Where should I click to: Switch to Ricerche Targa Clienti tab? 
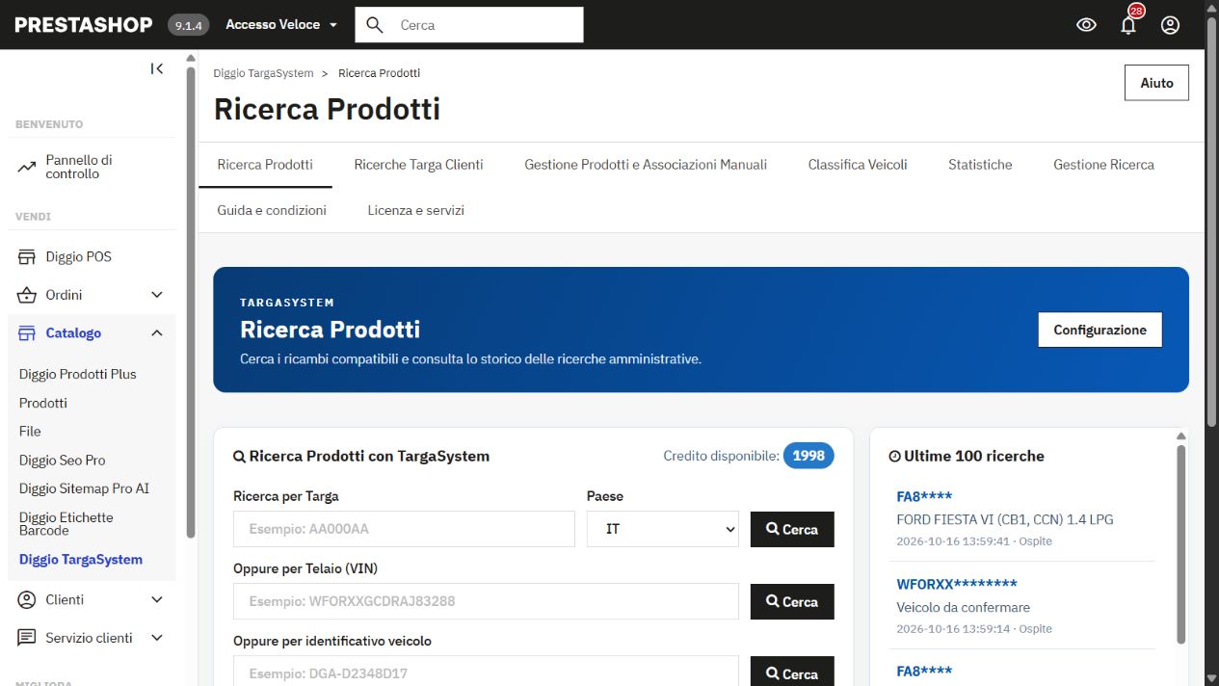(x=418, y=165)
